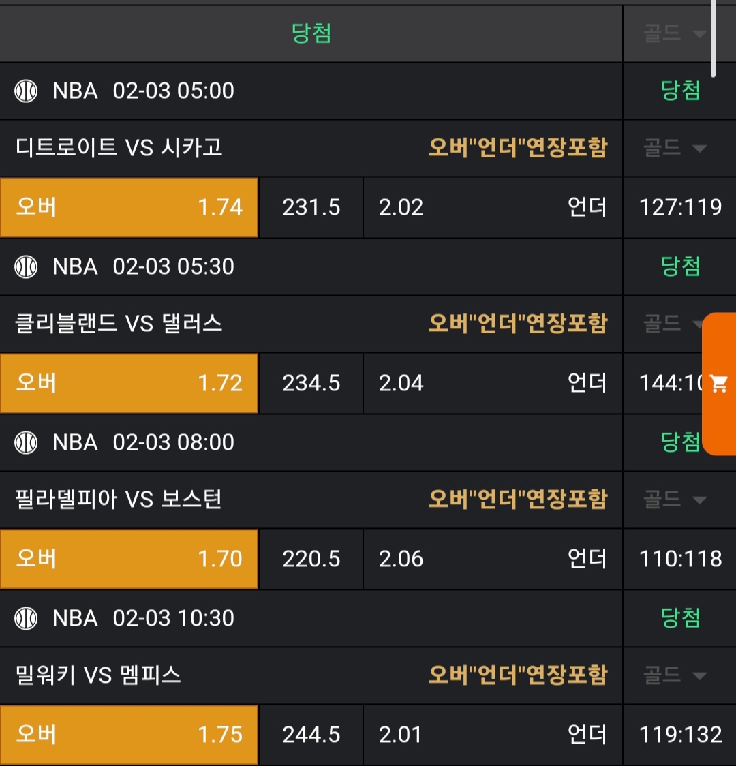This screenshot has width=736, height=766.
Task: Expand 골드 dropdown for 필라델피아 VS 보스턴
Action: 675,500
